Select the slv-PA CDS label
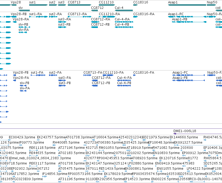 pyautogui.click(x=25, y=88)
